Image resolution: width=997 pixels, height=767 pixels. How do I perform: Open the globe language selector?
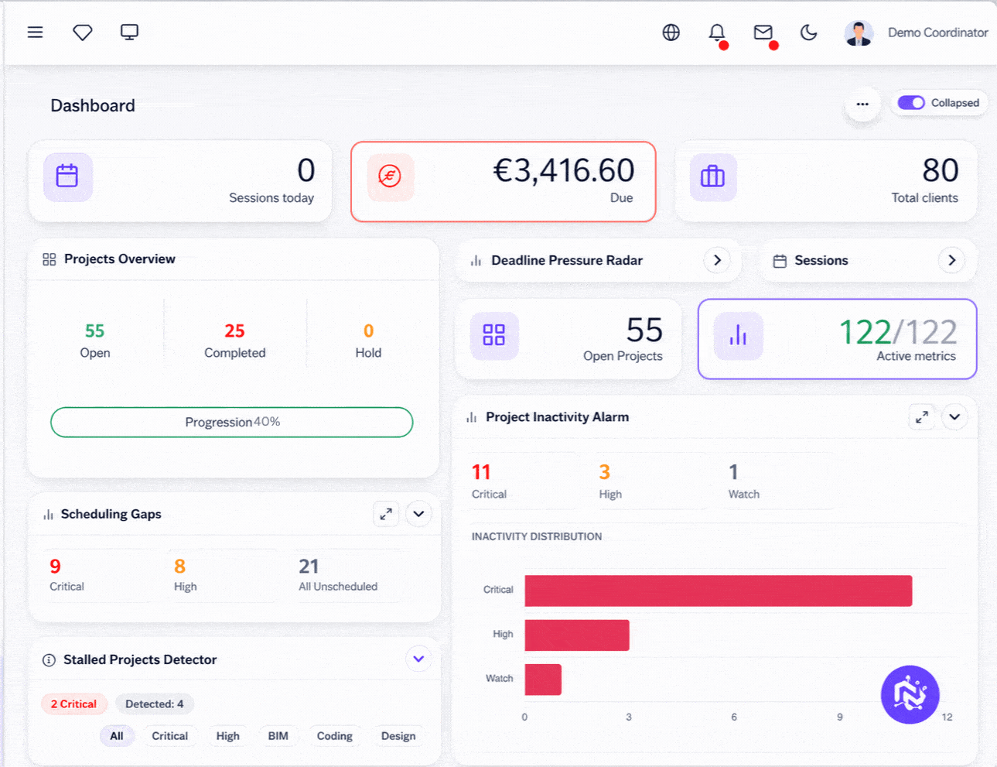point(671,33)
